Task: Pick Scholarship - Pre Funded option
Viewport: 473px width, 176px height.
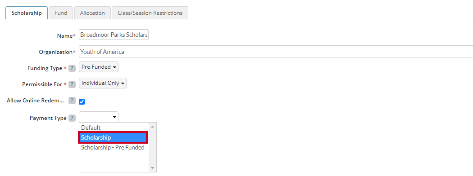Action: point(114,148)
